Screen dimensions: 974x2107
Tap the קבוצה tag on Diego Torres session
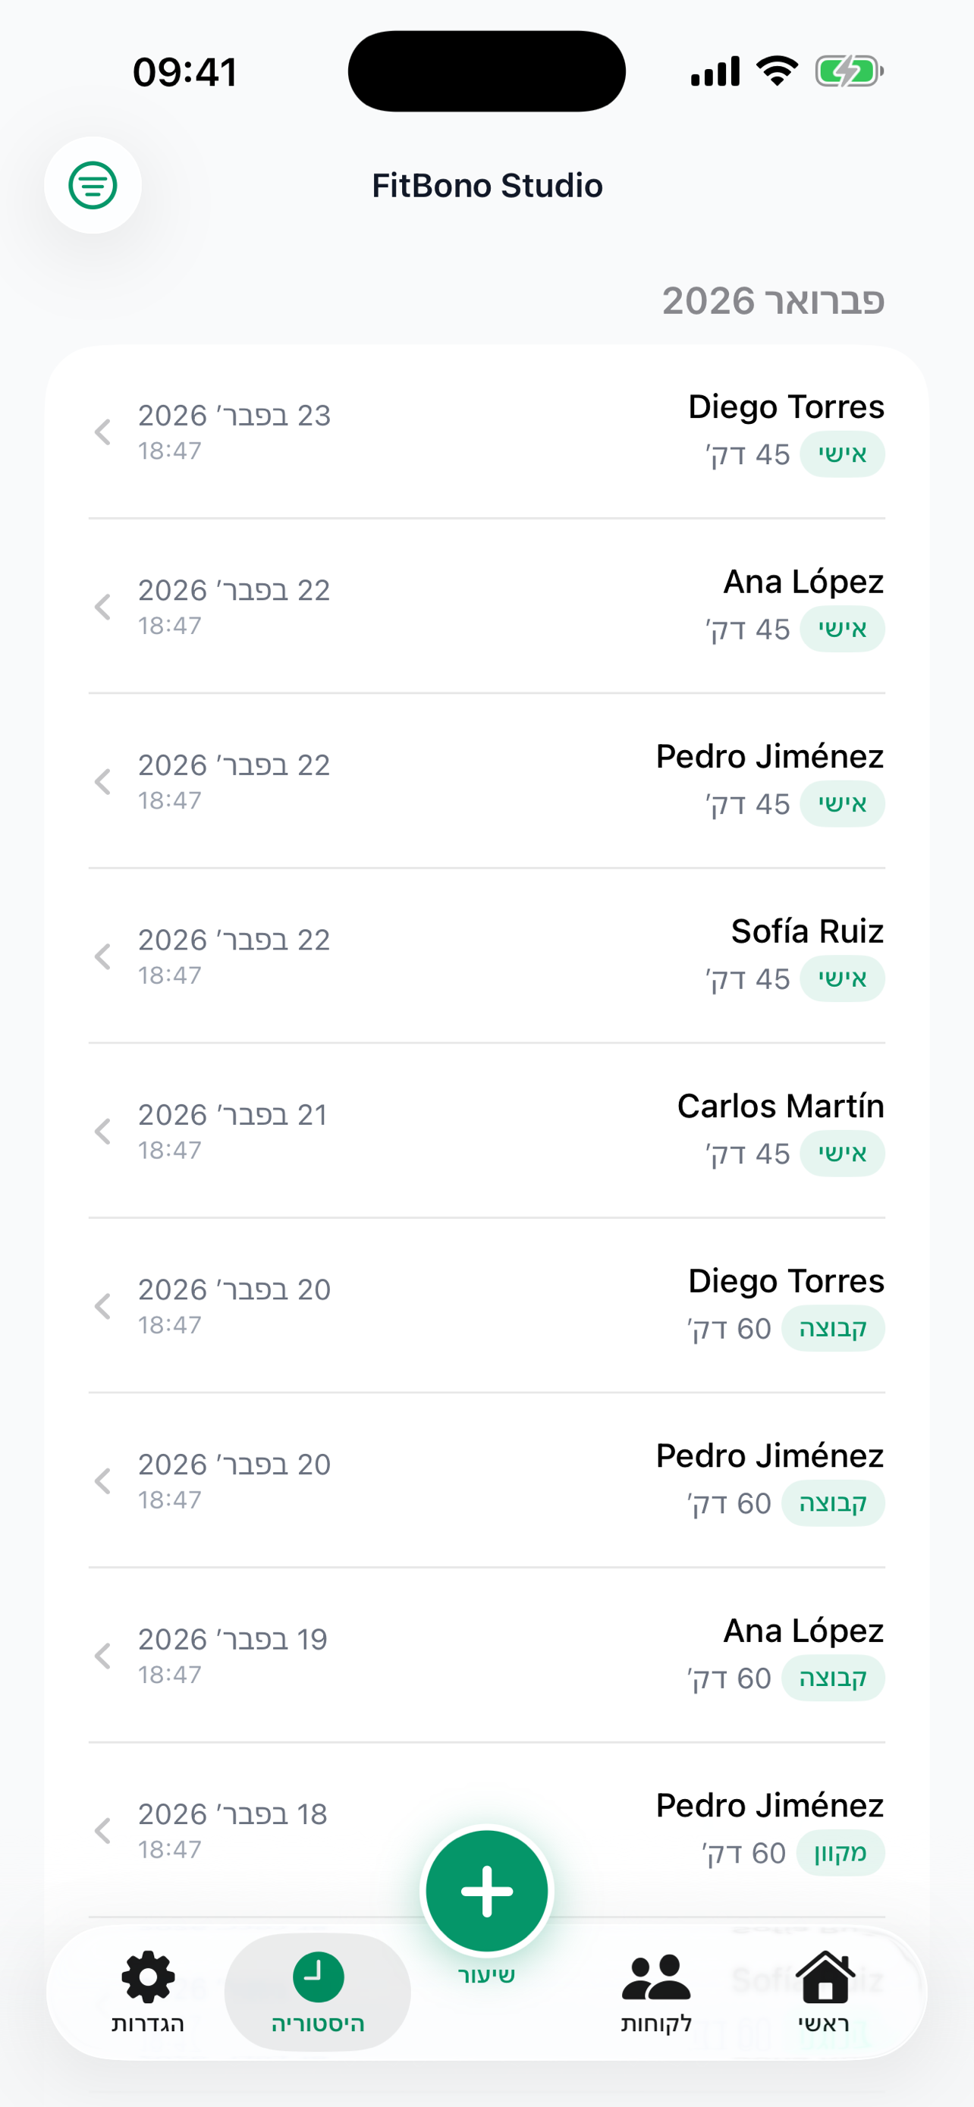coord(832,1328)
